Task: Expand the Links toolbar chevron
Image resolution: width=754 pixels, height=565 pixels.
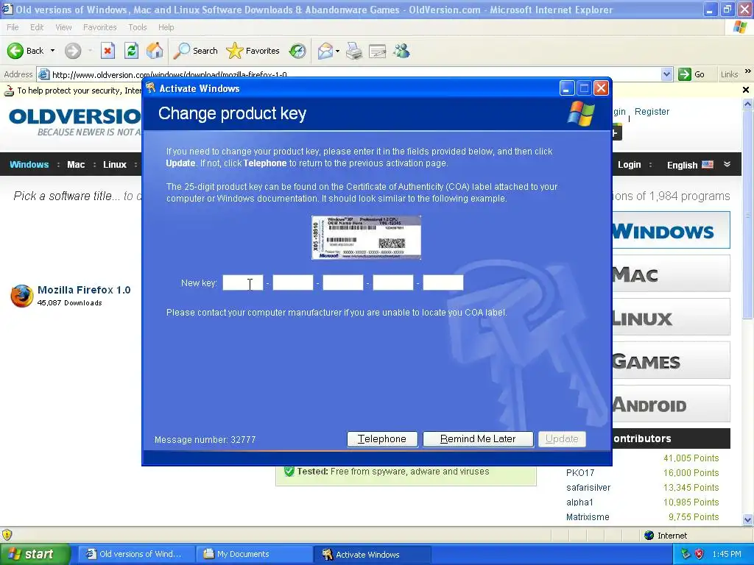Action: [748, 71]
